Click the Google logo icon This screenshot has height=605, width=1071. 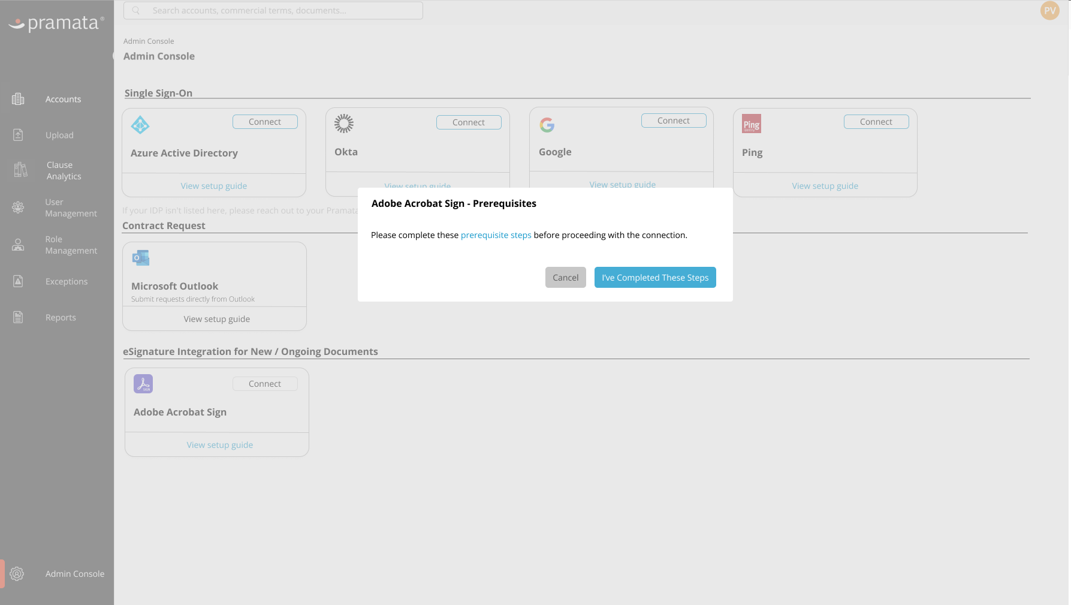547,125
